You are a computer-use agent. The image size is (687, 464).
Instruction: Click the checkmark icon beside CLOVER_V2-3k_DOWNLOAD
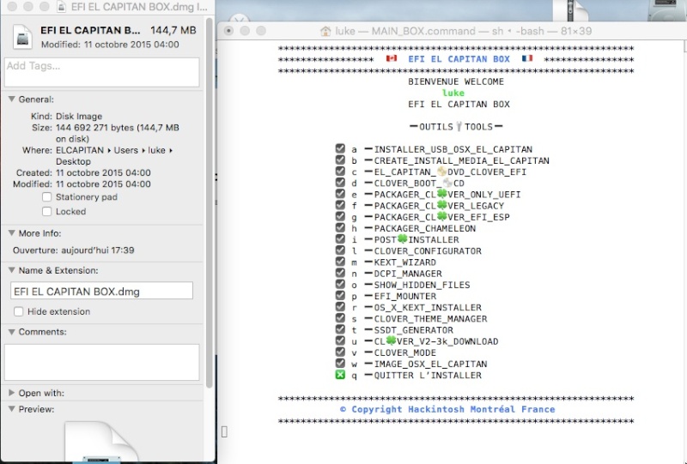[340, 340]
